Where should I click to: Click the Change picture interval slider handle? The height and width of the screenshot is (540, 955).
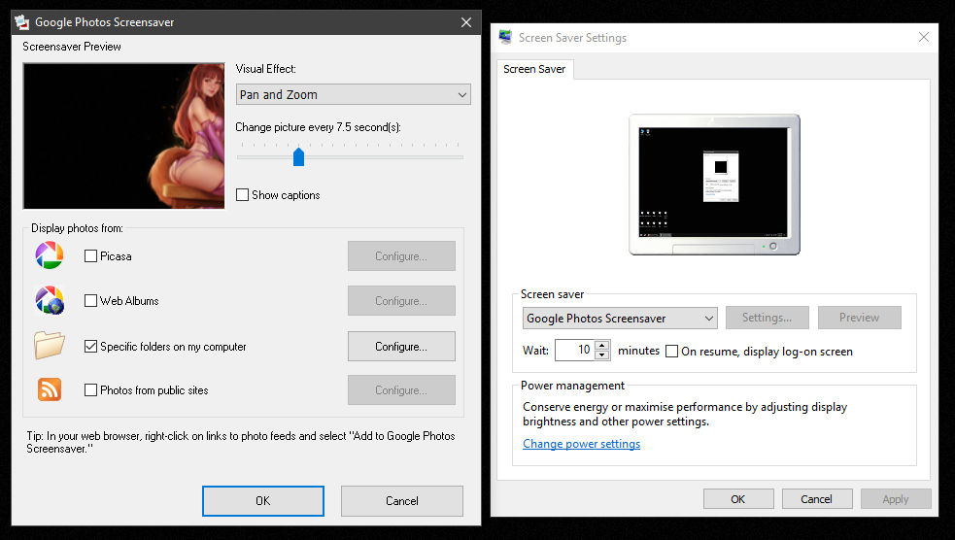coord(298,157)
